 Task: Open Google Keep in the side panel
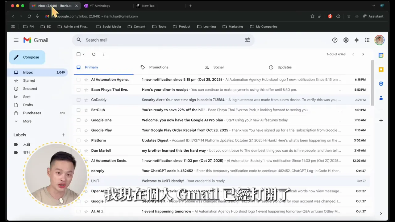[x=381, y=69]
